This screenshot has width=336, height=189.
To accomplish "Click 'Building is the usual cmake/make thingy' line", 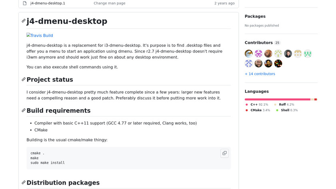I will [67, 140].
